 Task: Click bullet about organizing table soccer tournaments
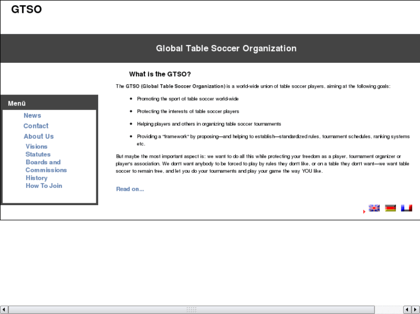(x=209, y=124)
